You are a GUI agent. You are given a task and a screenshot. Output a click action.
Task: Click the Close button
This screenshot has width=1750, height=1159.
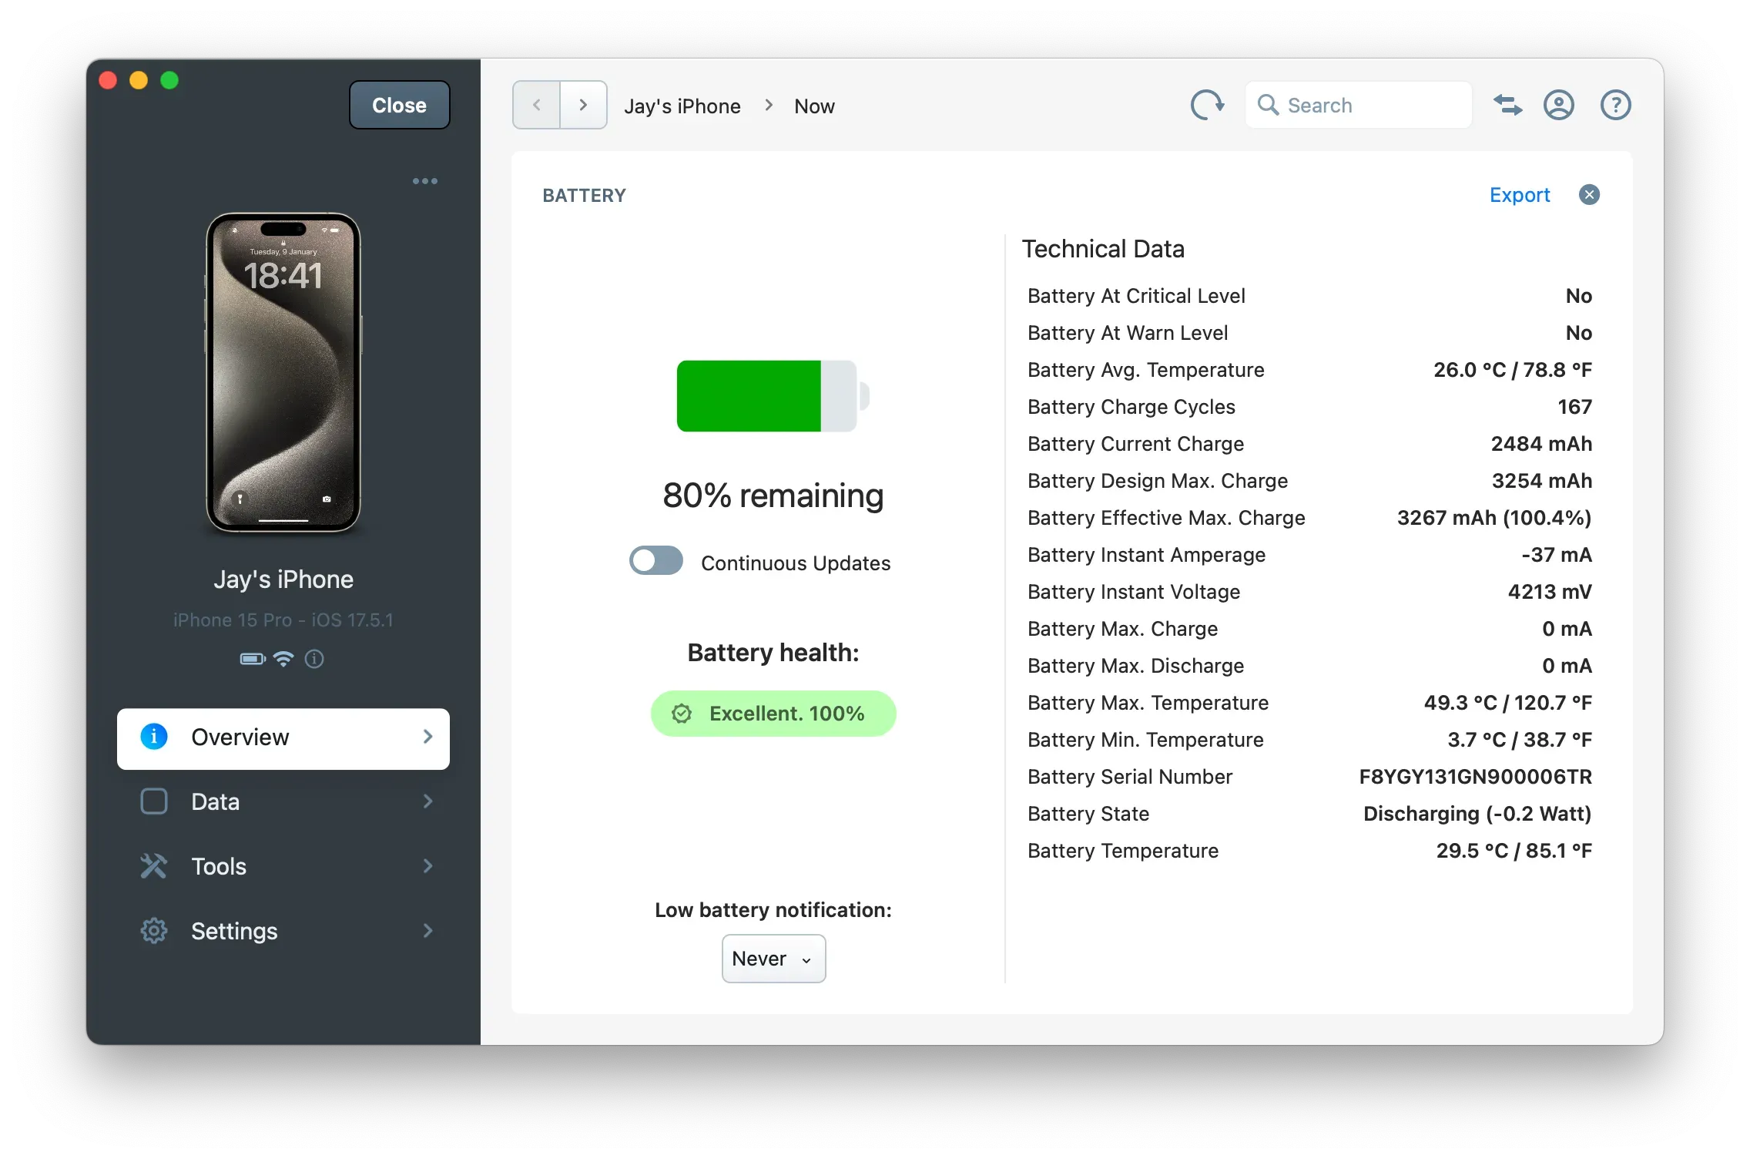click(x=398, y=105)
